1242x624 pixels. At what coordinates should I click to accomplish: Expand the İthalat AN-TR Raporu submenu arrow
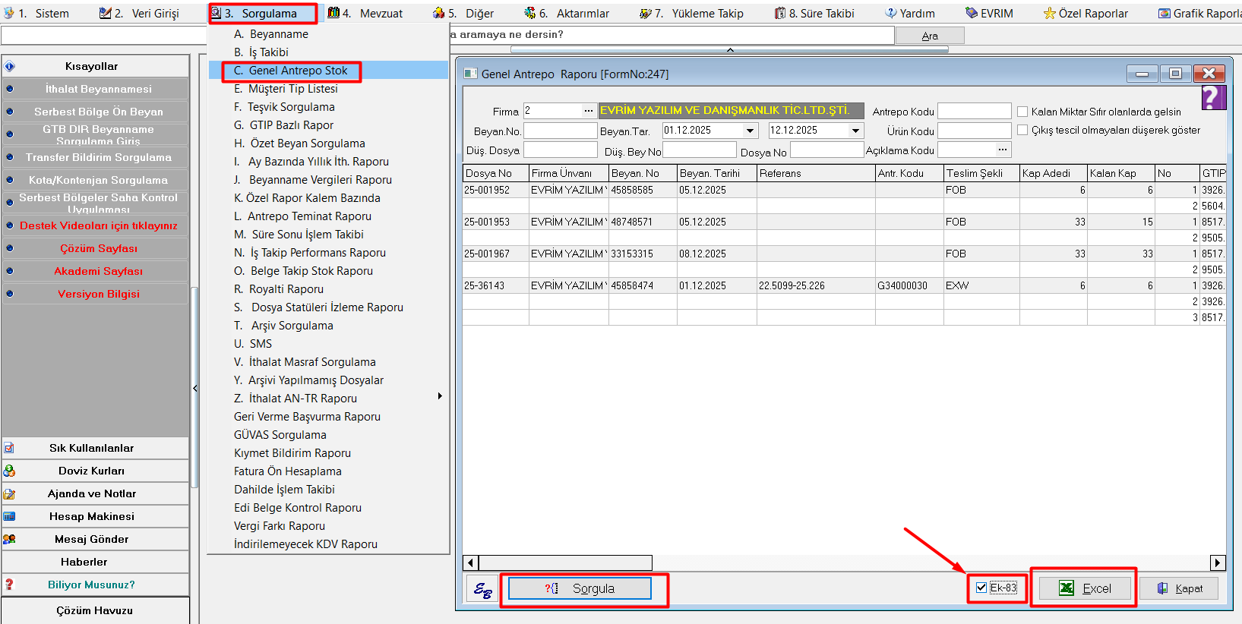point(440,396)
